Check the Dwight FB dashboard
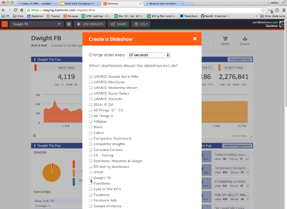 click(x=90, y=178)
